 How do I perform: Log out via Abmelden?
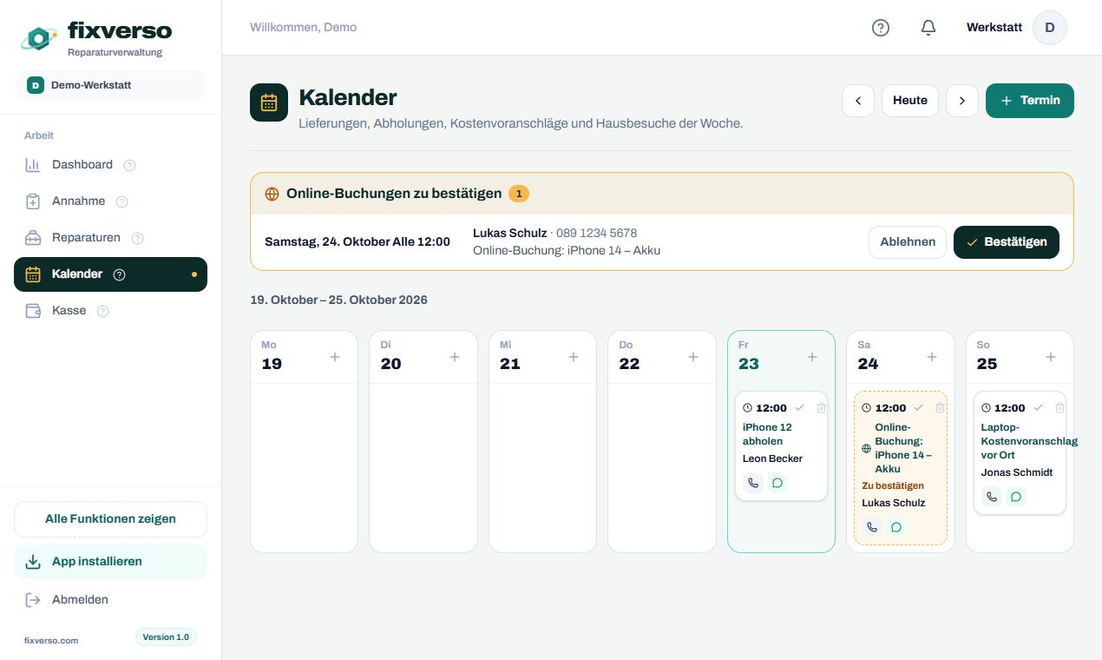pyautogui.click(x=110, y=600)
